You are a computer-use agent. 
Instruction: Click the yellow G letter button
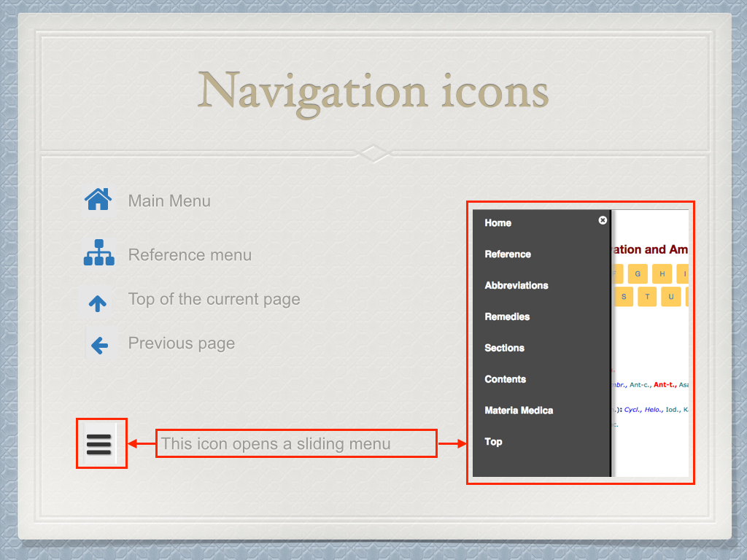(x=638, y=274)
